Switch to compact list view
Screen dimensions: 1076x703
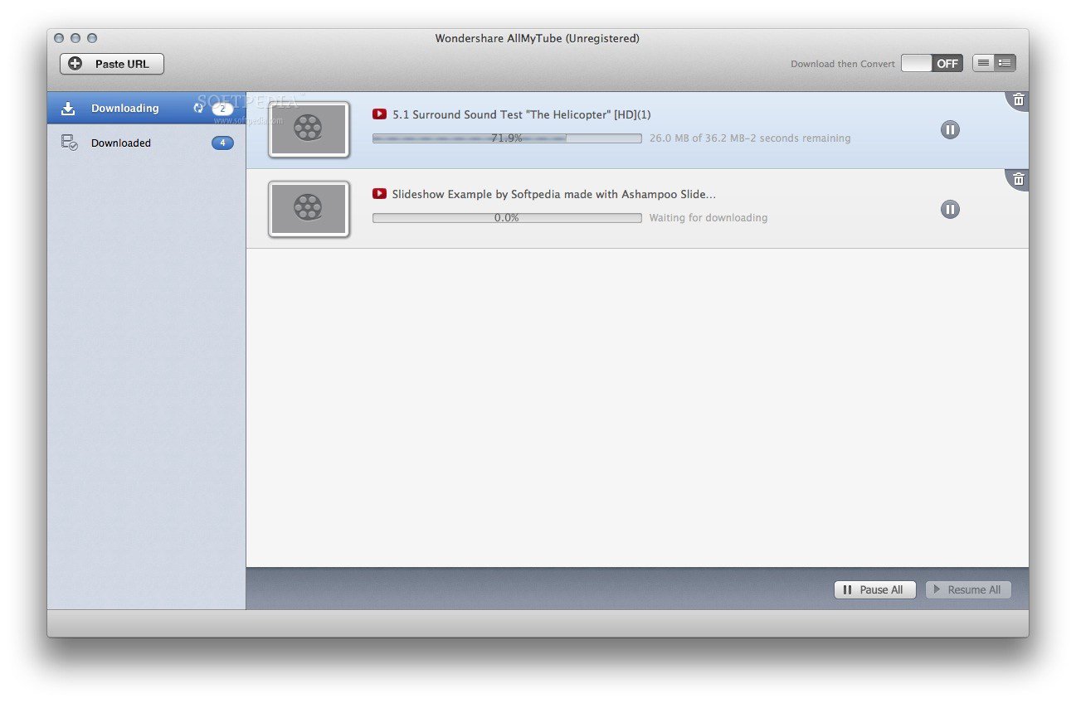coord(983,63)
